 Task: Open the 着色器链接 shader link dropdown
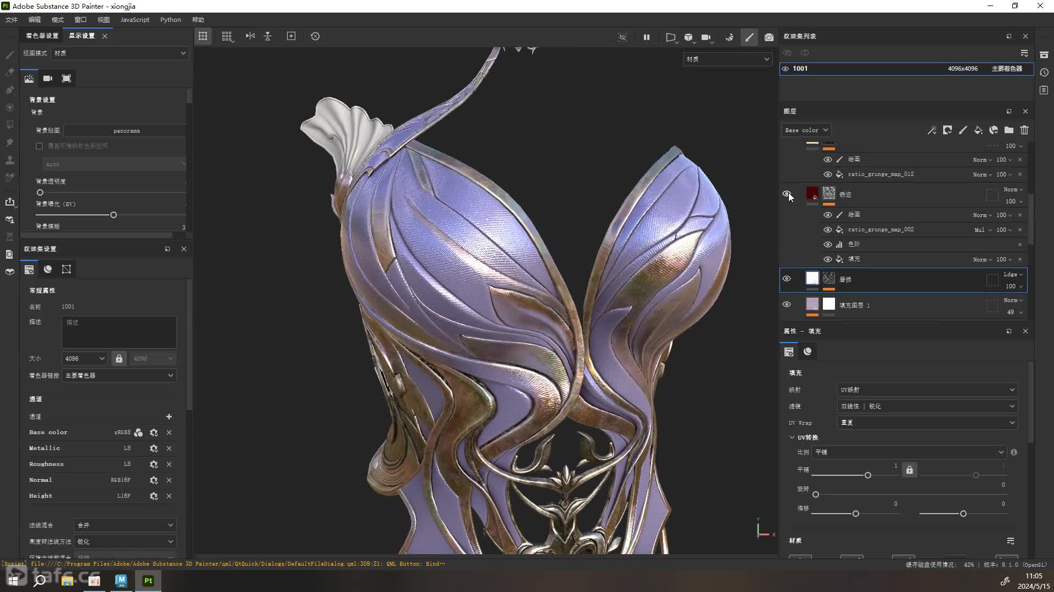pos(119,375)
